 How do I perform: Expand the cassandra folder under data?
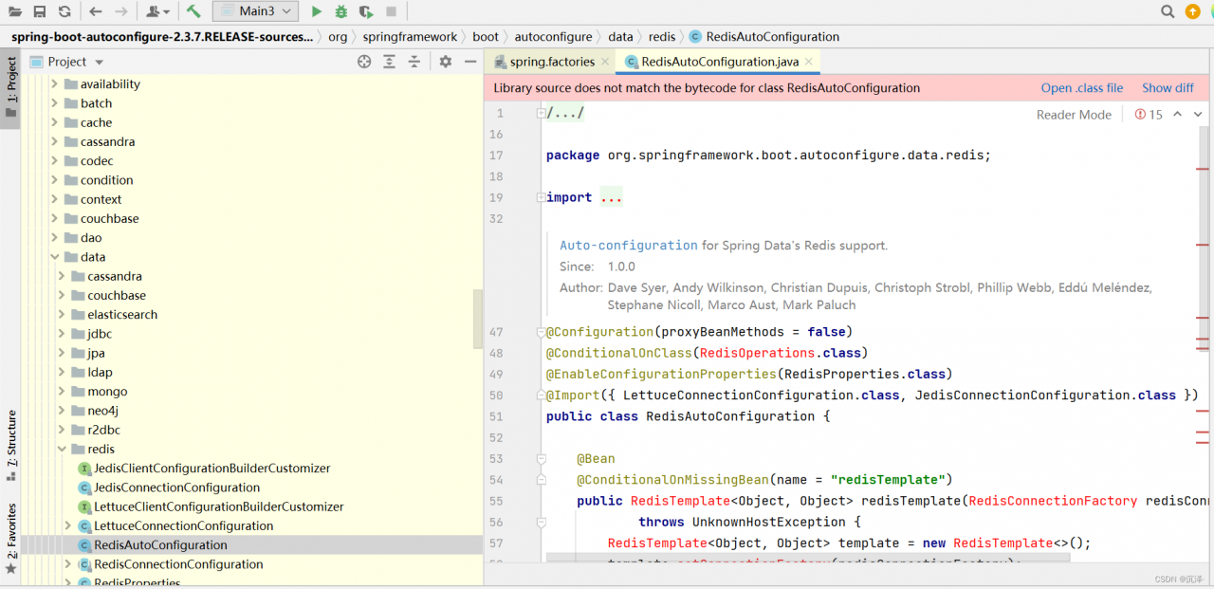click(62, 276)
